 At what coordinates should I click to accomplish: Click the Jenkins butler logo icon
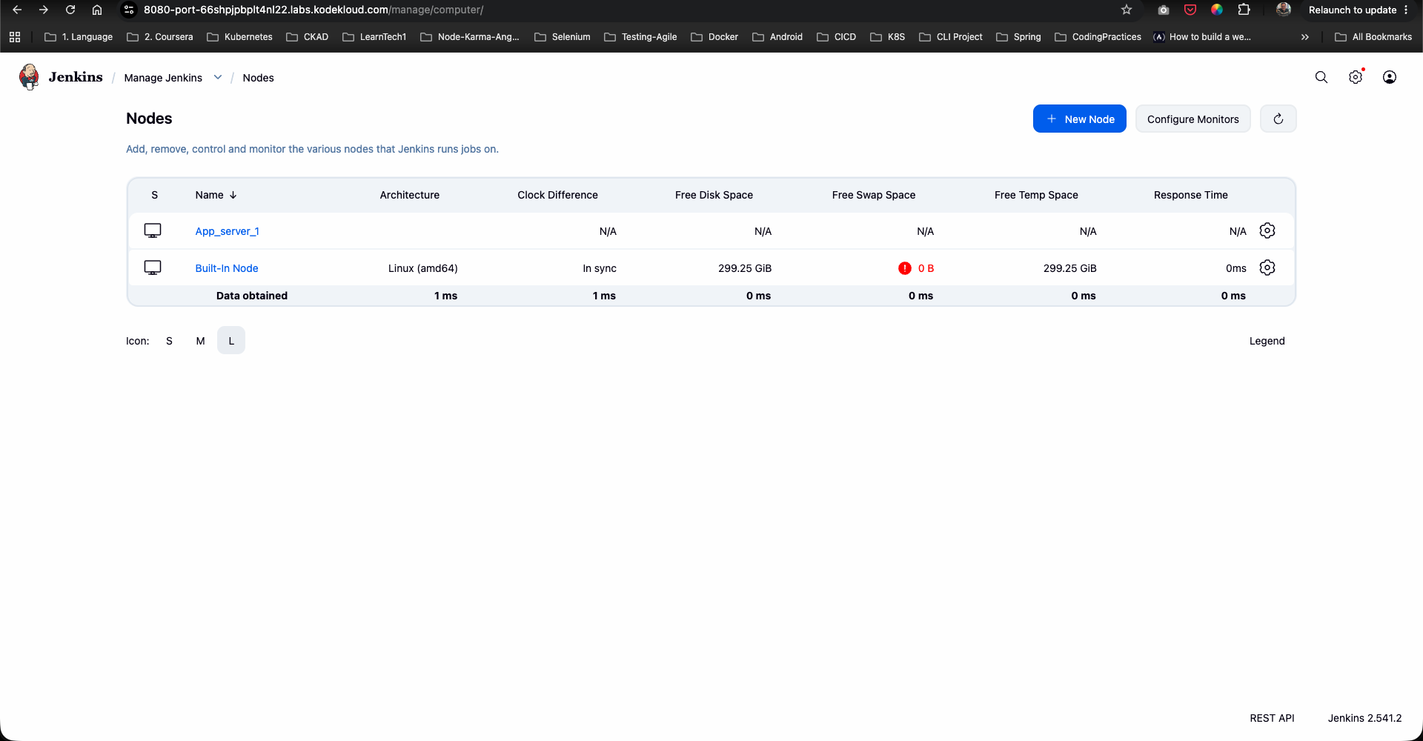30,77
